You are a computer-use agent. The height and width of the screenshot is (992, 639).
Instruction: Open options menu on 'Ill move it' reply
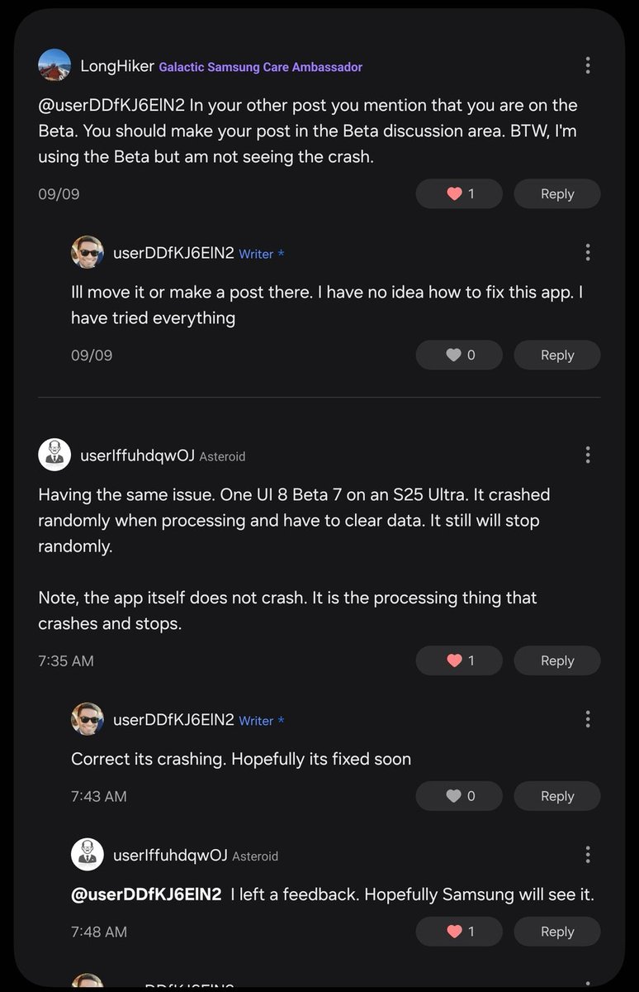[x=587, y=252]
